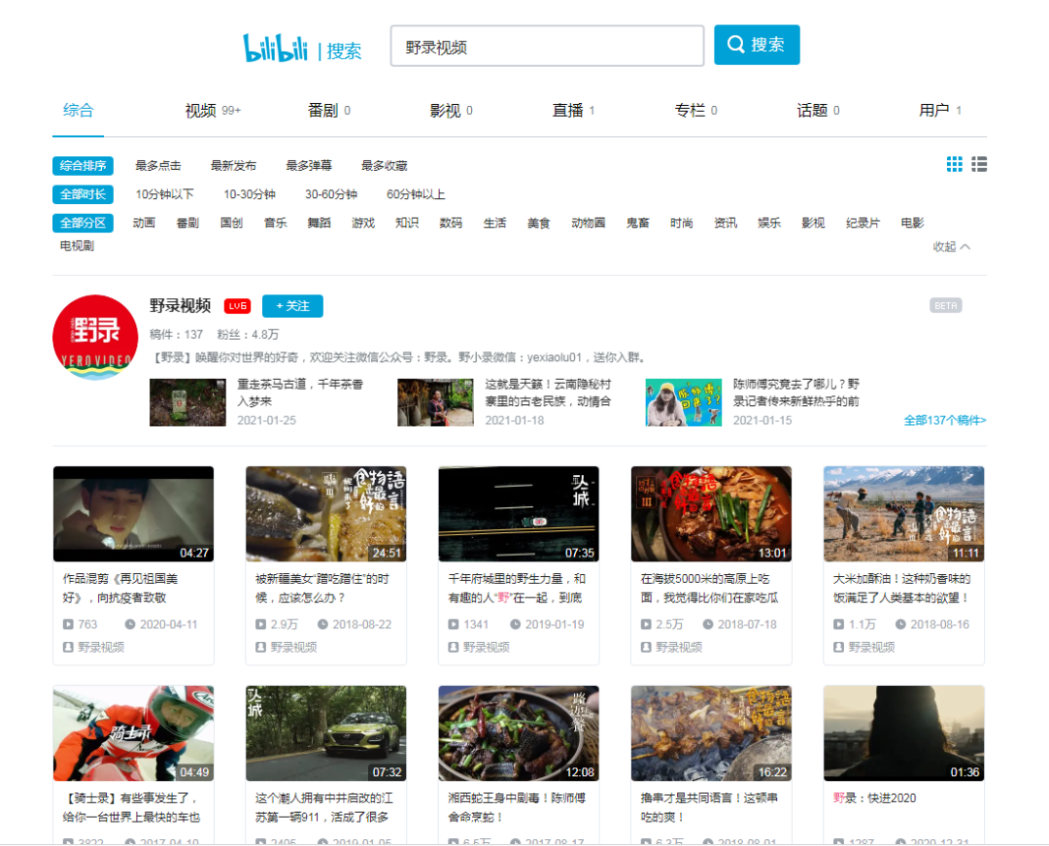Open the 影视 tab

tap(451, 111)
